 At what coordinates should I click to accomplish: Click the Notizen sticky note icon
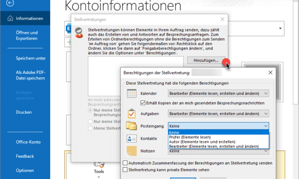[x=132, y=151]
